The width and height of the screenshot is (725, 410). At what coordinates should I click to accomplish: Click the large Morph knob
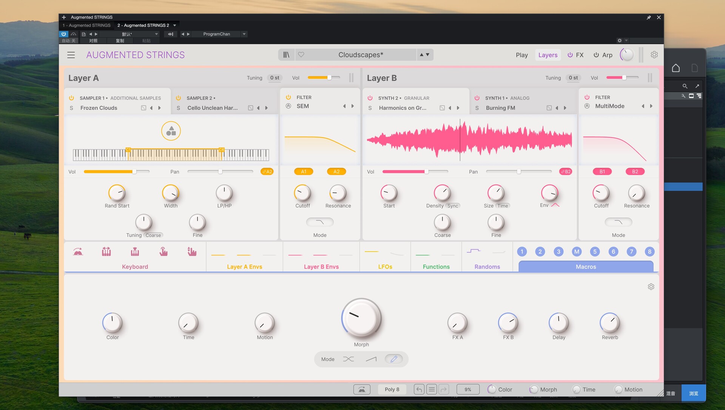pos(361,318)
